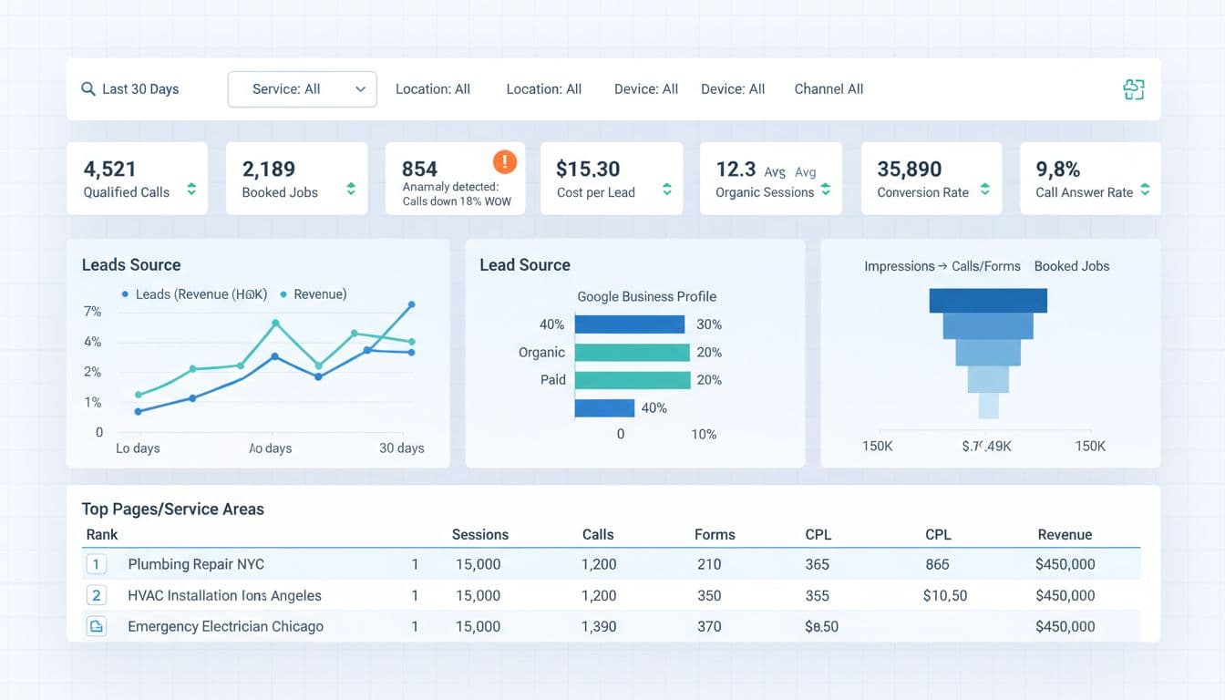
Task: Click rank badge 1 for Plumbing Repair NYC
Action: 96,564
